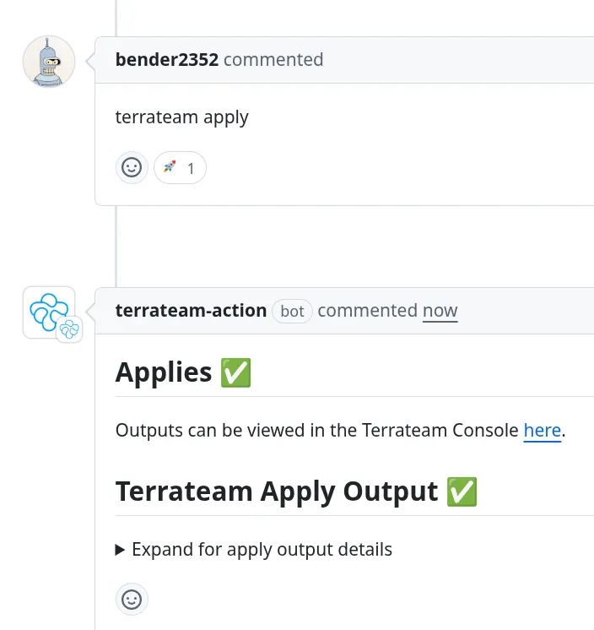The height and width of the screenshot is (630, 594).
Task: Toggle the rocket reaction with count 1
Action: 180,168
